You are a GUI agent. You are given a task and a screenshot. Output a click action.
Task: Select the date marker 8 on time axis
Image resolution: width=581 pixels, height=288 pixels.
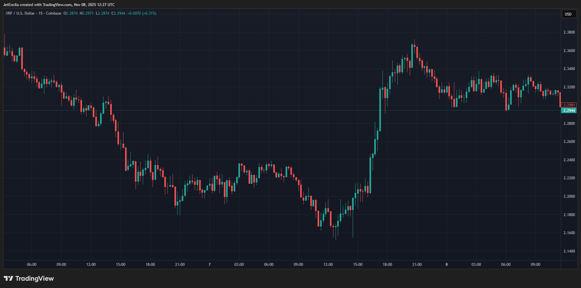(446, 264)
